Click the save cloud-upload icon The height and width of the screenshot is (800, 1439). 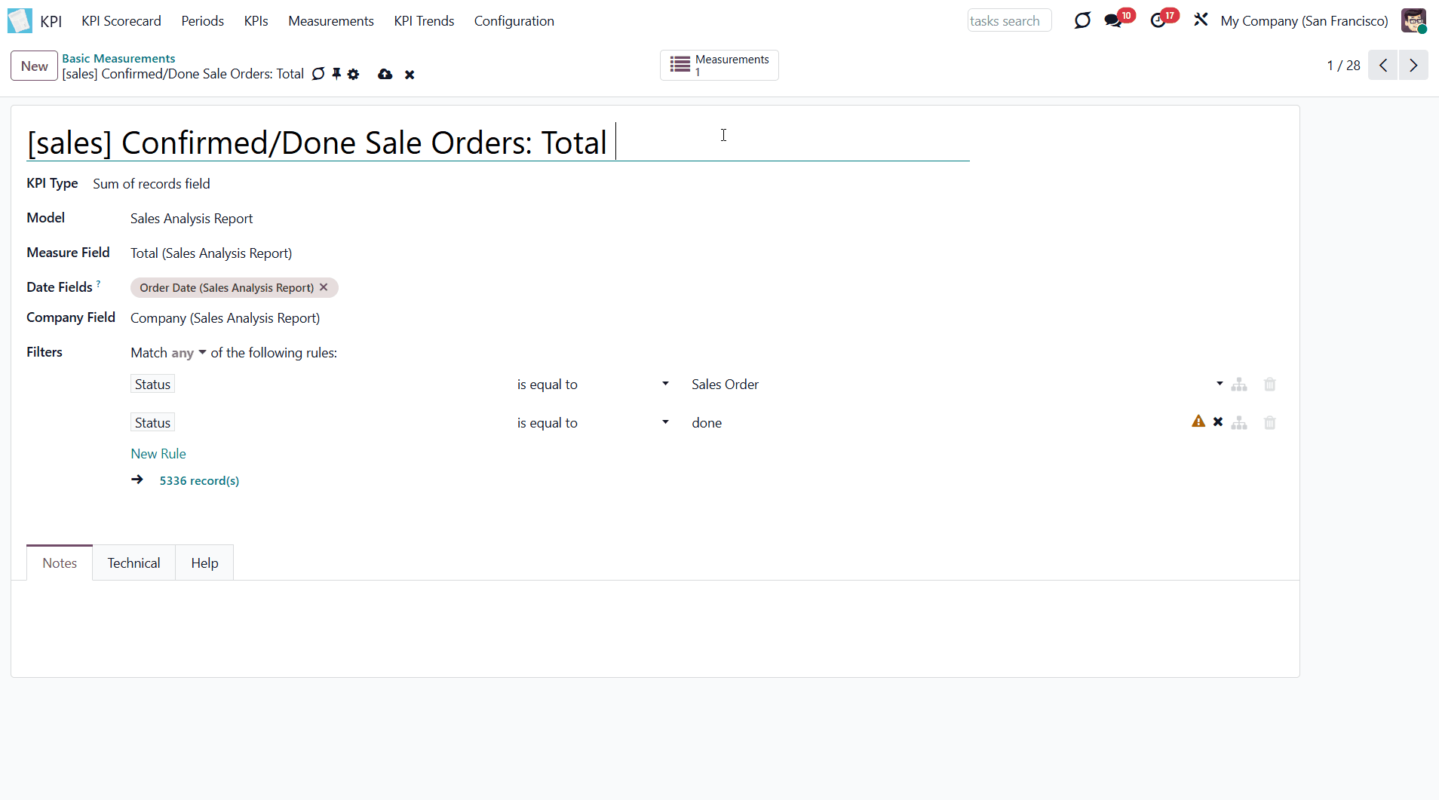click(385, 74)
